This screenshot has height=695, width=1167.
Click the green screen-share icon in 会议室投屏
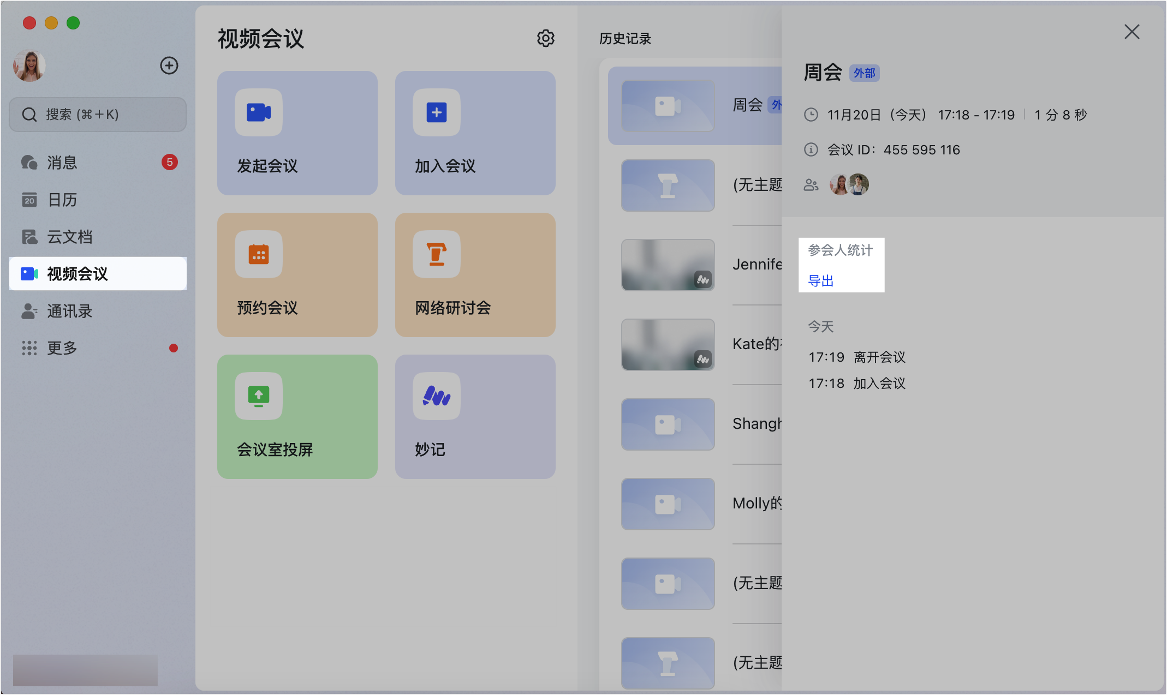click(x=259, y=396)
